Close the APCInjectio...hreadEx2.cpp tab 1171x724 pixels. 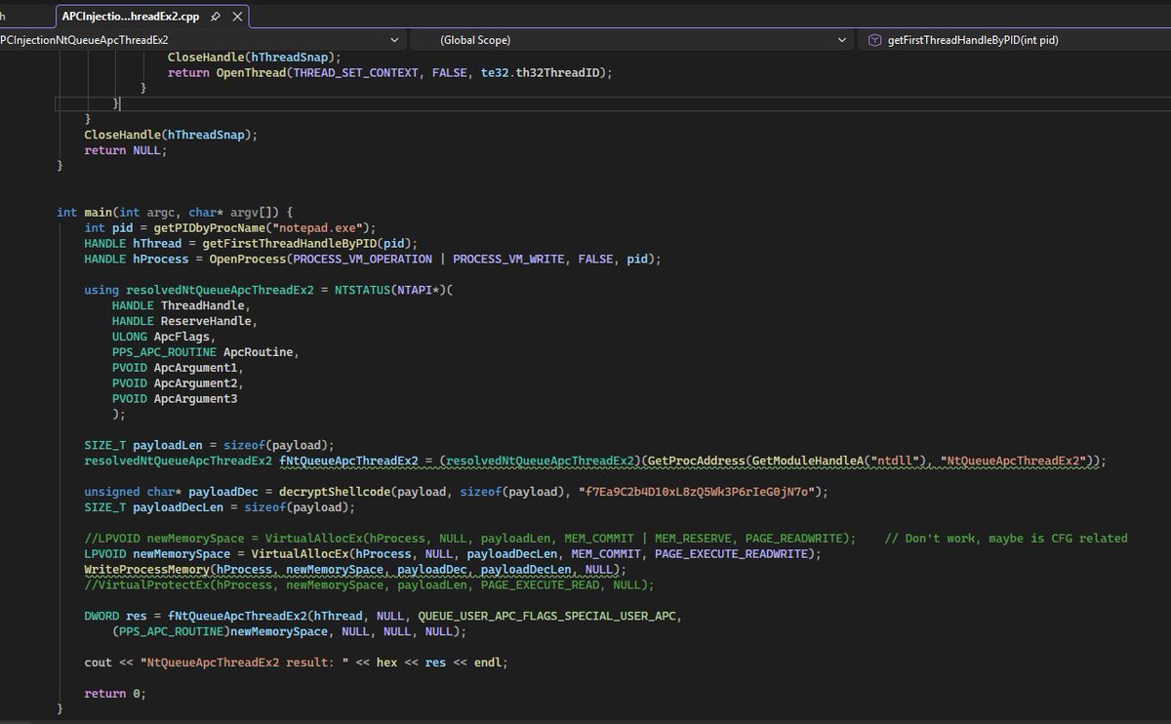(x=237, y=17)
